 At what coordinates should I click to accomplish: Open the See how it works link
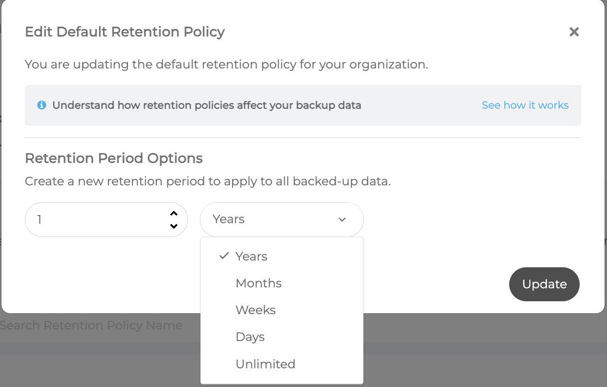point(525,105)
